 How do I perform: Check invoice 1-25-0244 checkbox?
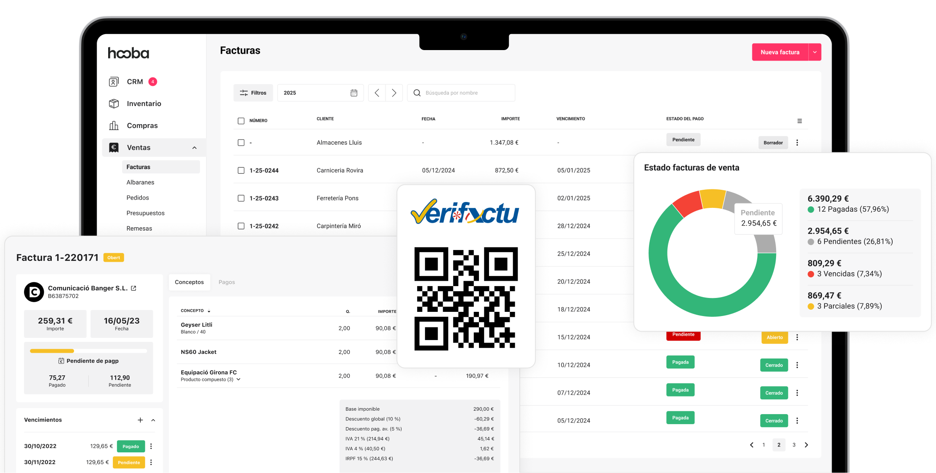coord(241,170)
